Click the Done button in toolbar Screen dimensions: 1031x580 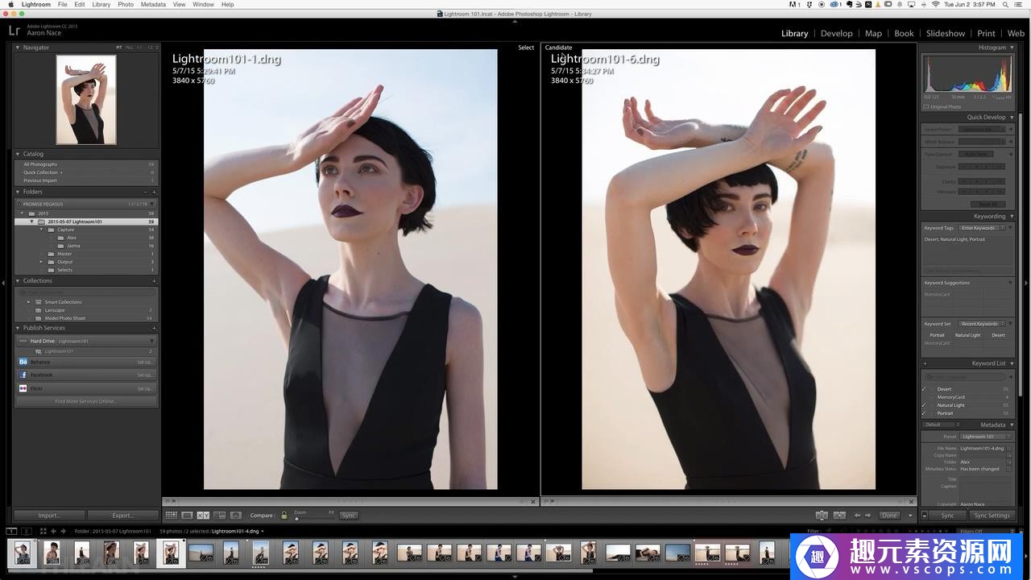(x=889, y=516)
